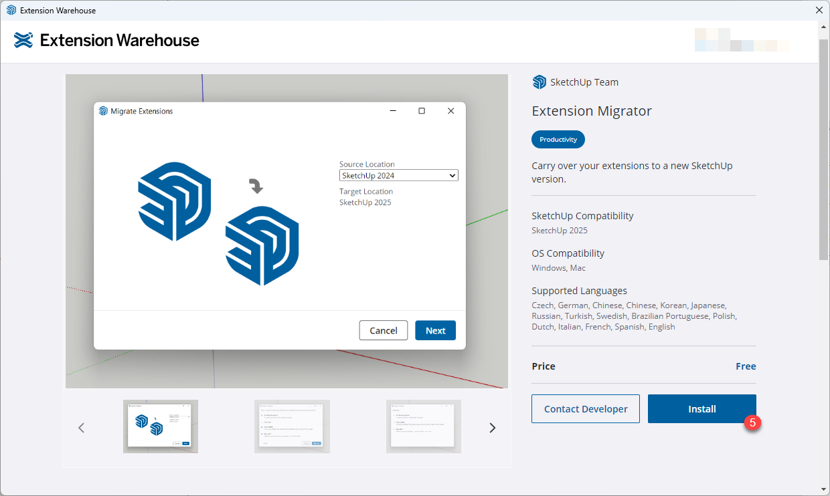Click the Extension Migrator title text
The width and height of the screenshot is (830, 496).
(592, 111)
